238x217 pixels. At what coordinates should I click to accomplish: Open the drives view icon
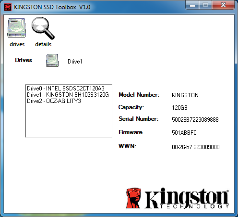(16, 28)
